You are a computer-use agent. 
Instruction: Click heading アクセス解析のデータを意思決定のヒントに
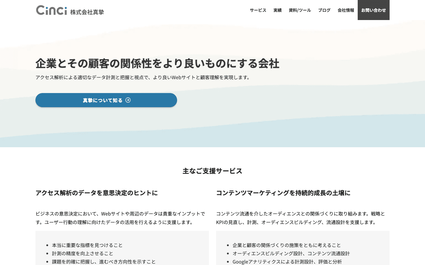[x=97, y=193]
